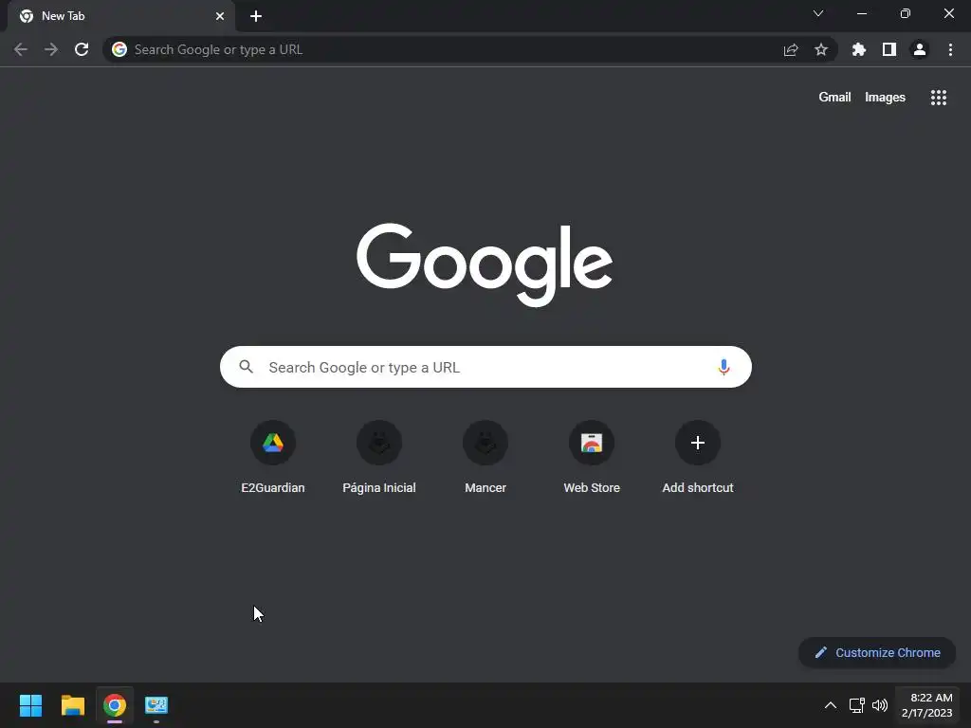Image resolution: width=971 pixels, height=728 pixels.
Task: Click the Google search box on the page
Action: pyautogui.click(x=485, y=367)
